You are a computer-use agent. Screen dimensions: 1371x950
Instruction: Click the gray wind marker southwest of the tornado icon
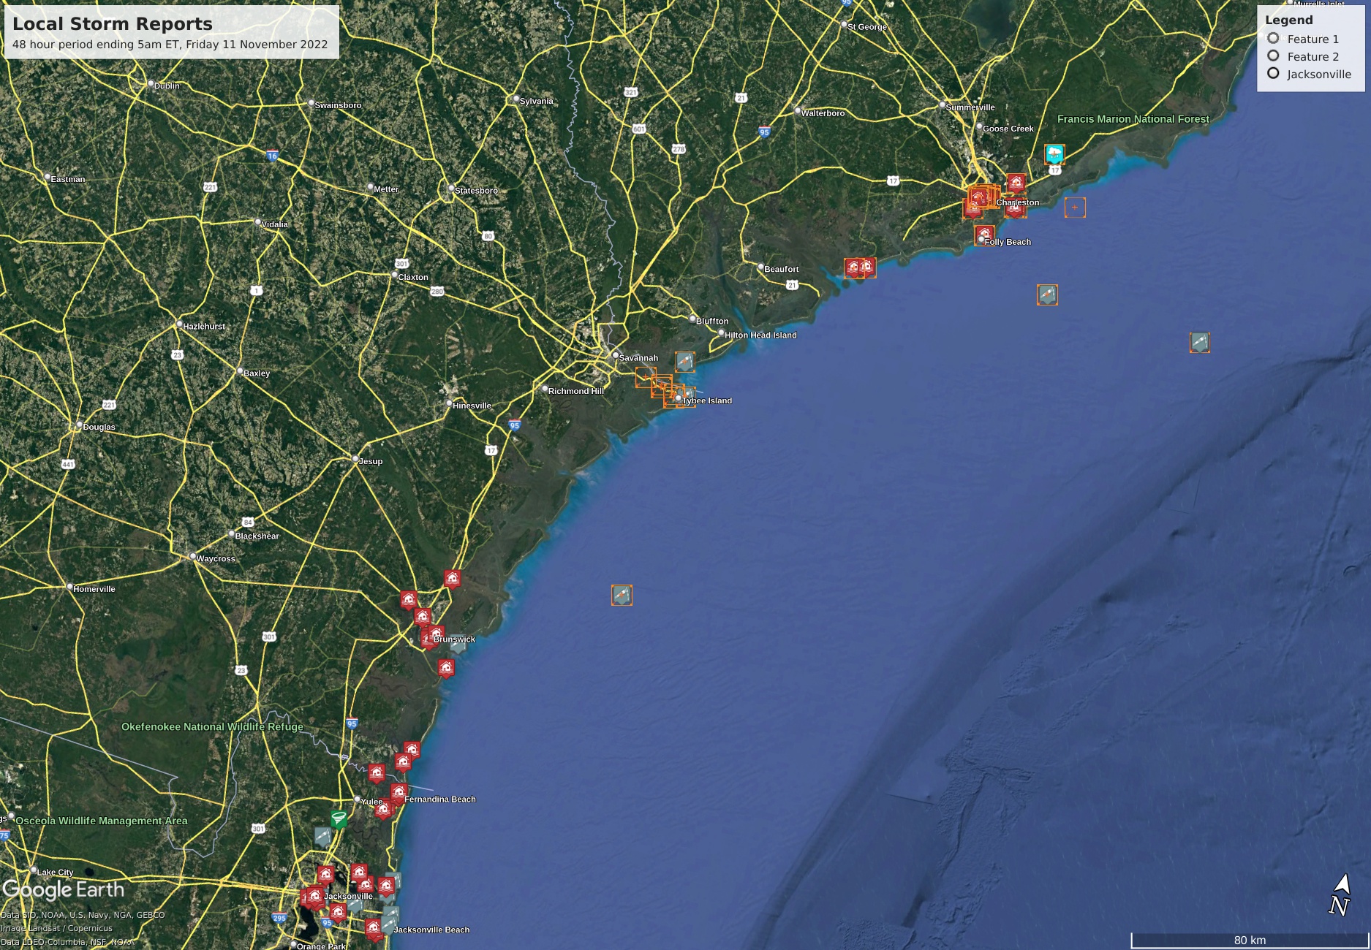(322, 836)
